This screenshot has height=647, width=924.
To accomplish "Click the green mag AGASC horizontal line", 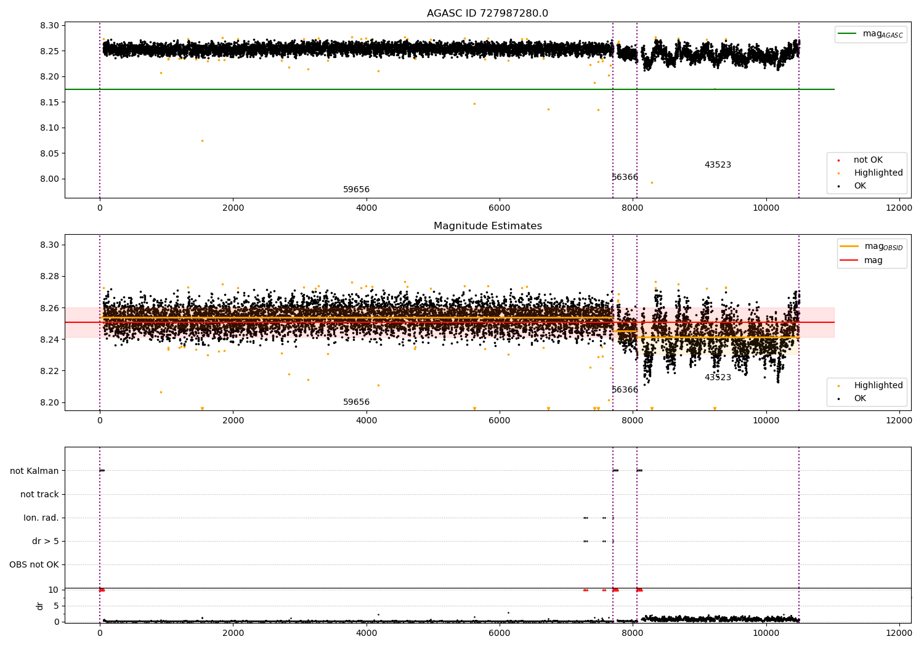I will (450, 89).
